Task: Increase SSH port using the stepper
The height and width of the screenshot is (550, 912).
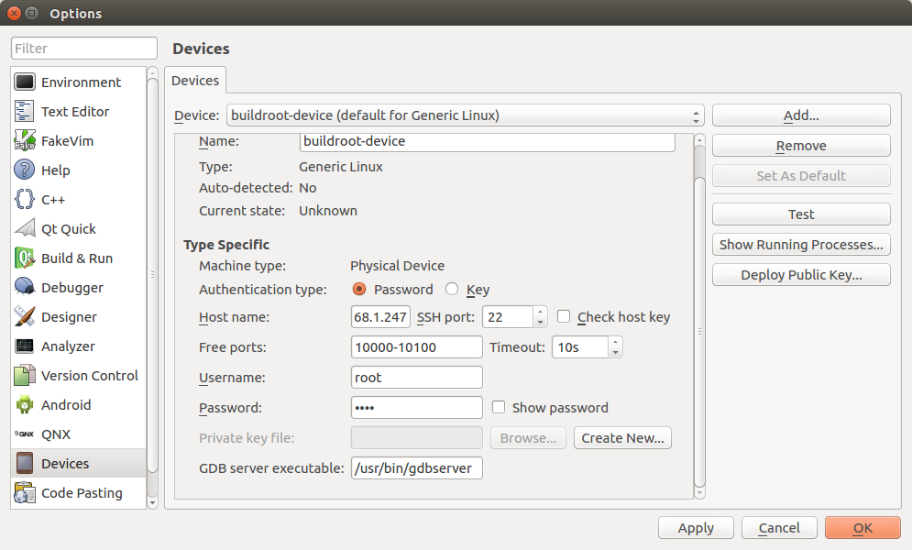Action: coord(539,311)
